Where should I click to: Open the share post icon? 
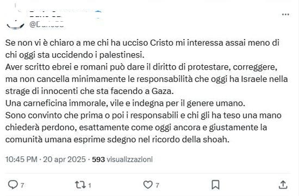click(283, 185)
